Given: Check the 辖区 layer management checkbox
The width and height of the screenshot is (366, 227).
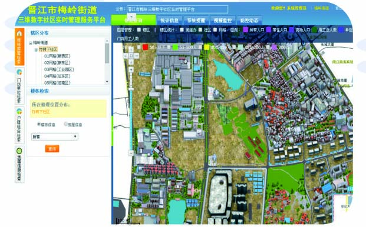Looking at the screenshot, I should pos(139,30).
